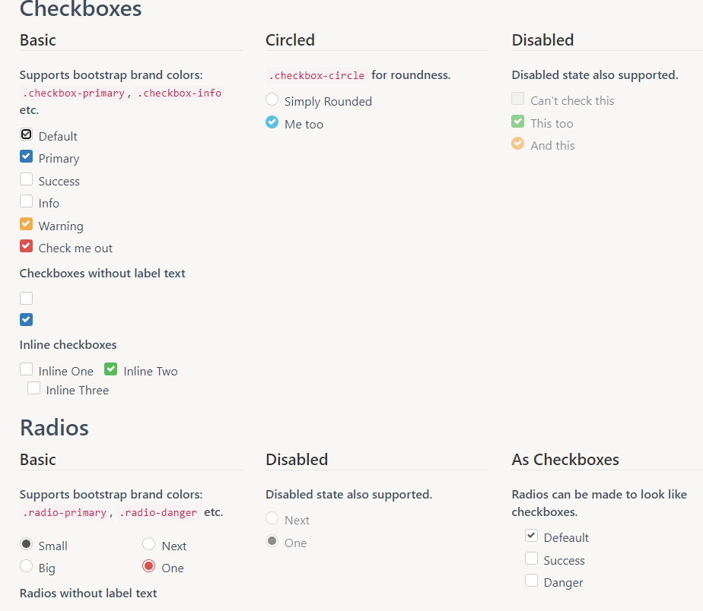This screenshot has height=611, width=703.
Task: Click the Primary label text
Action: point(59,159)
